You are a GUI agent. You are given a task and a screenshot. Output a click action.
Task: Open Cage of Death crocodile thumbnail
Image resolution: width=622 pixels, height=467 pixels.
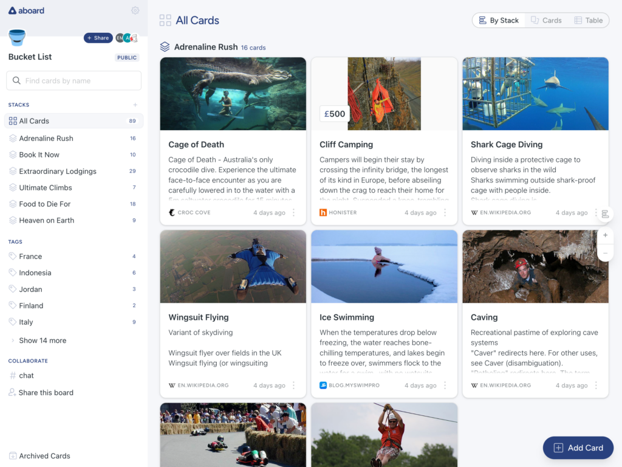pos(233,94)
